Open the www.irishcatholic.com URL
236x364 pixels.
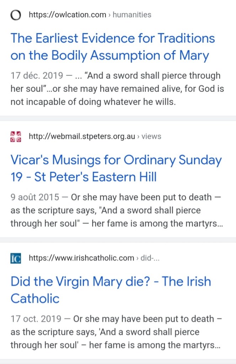click(81, 258)
